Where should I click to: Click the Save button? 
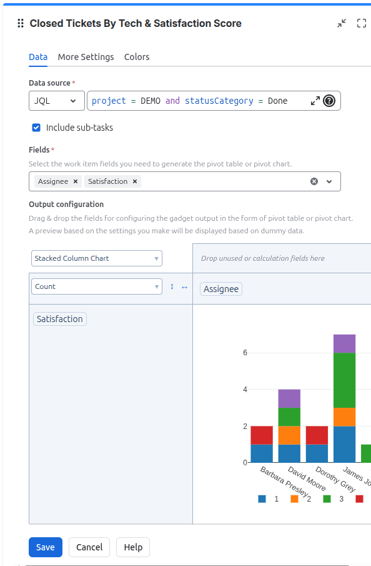[x=46, y=547]
